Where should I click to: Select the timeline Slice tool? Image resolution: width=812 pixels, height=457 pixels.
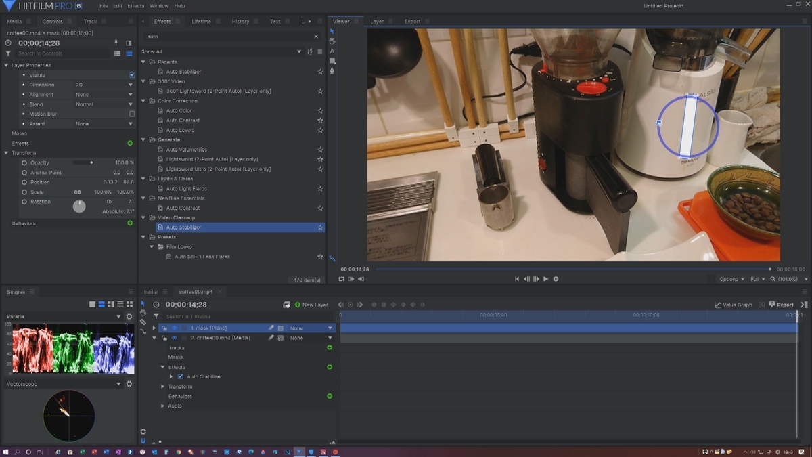point(143,322)
